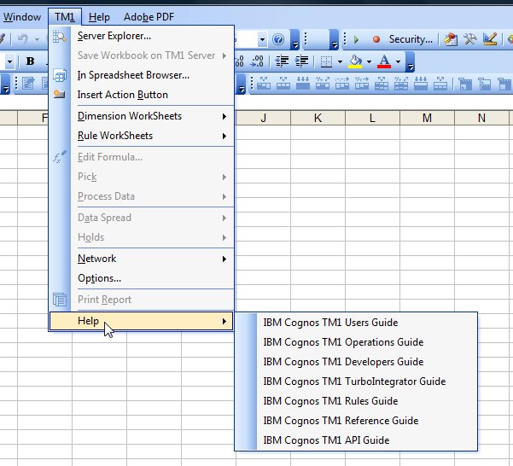Expand the Data Spread submenu
Screen dimensions: 513x466
tap(142, 218)
